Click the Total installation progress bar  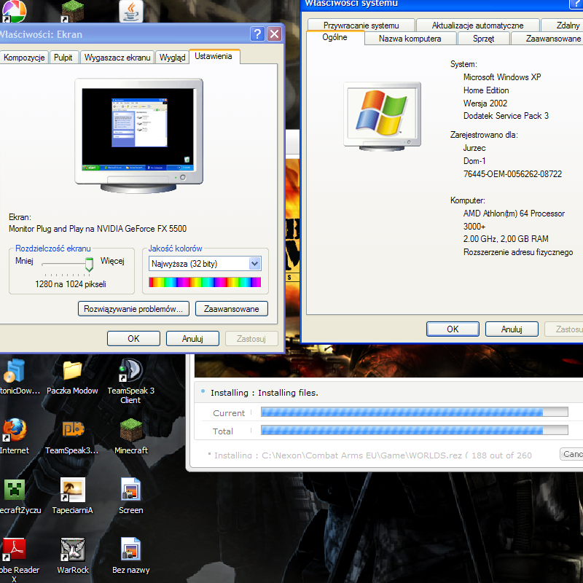pyautogui.click(x=415, y=430)
